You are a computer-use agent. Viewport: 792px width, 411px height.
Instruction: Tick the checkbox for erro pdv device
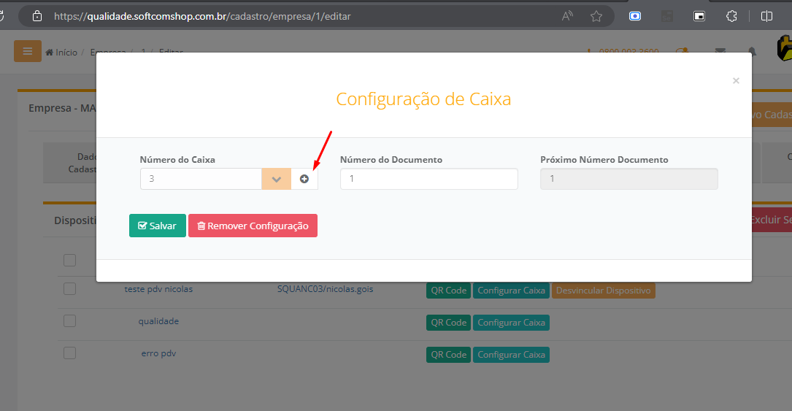pyautogui.click(x=69, y=353)
